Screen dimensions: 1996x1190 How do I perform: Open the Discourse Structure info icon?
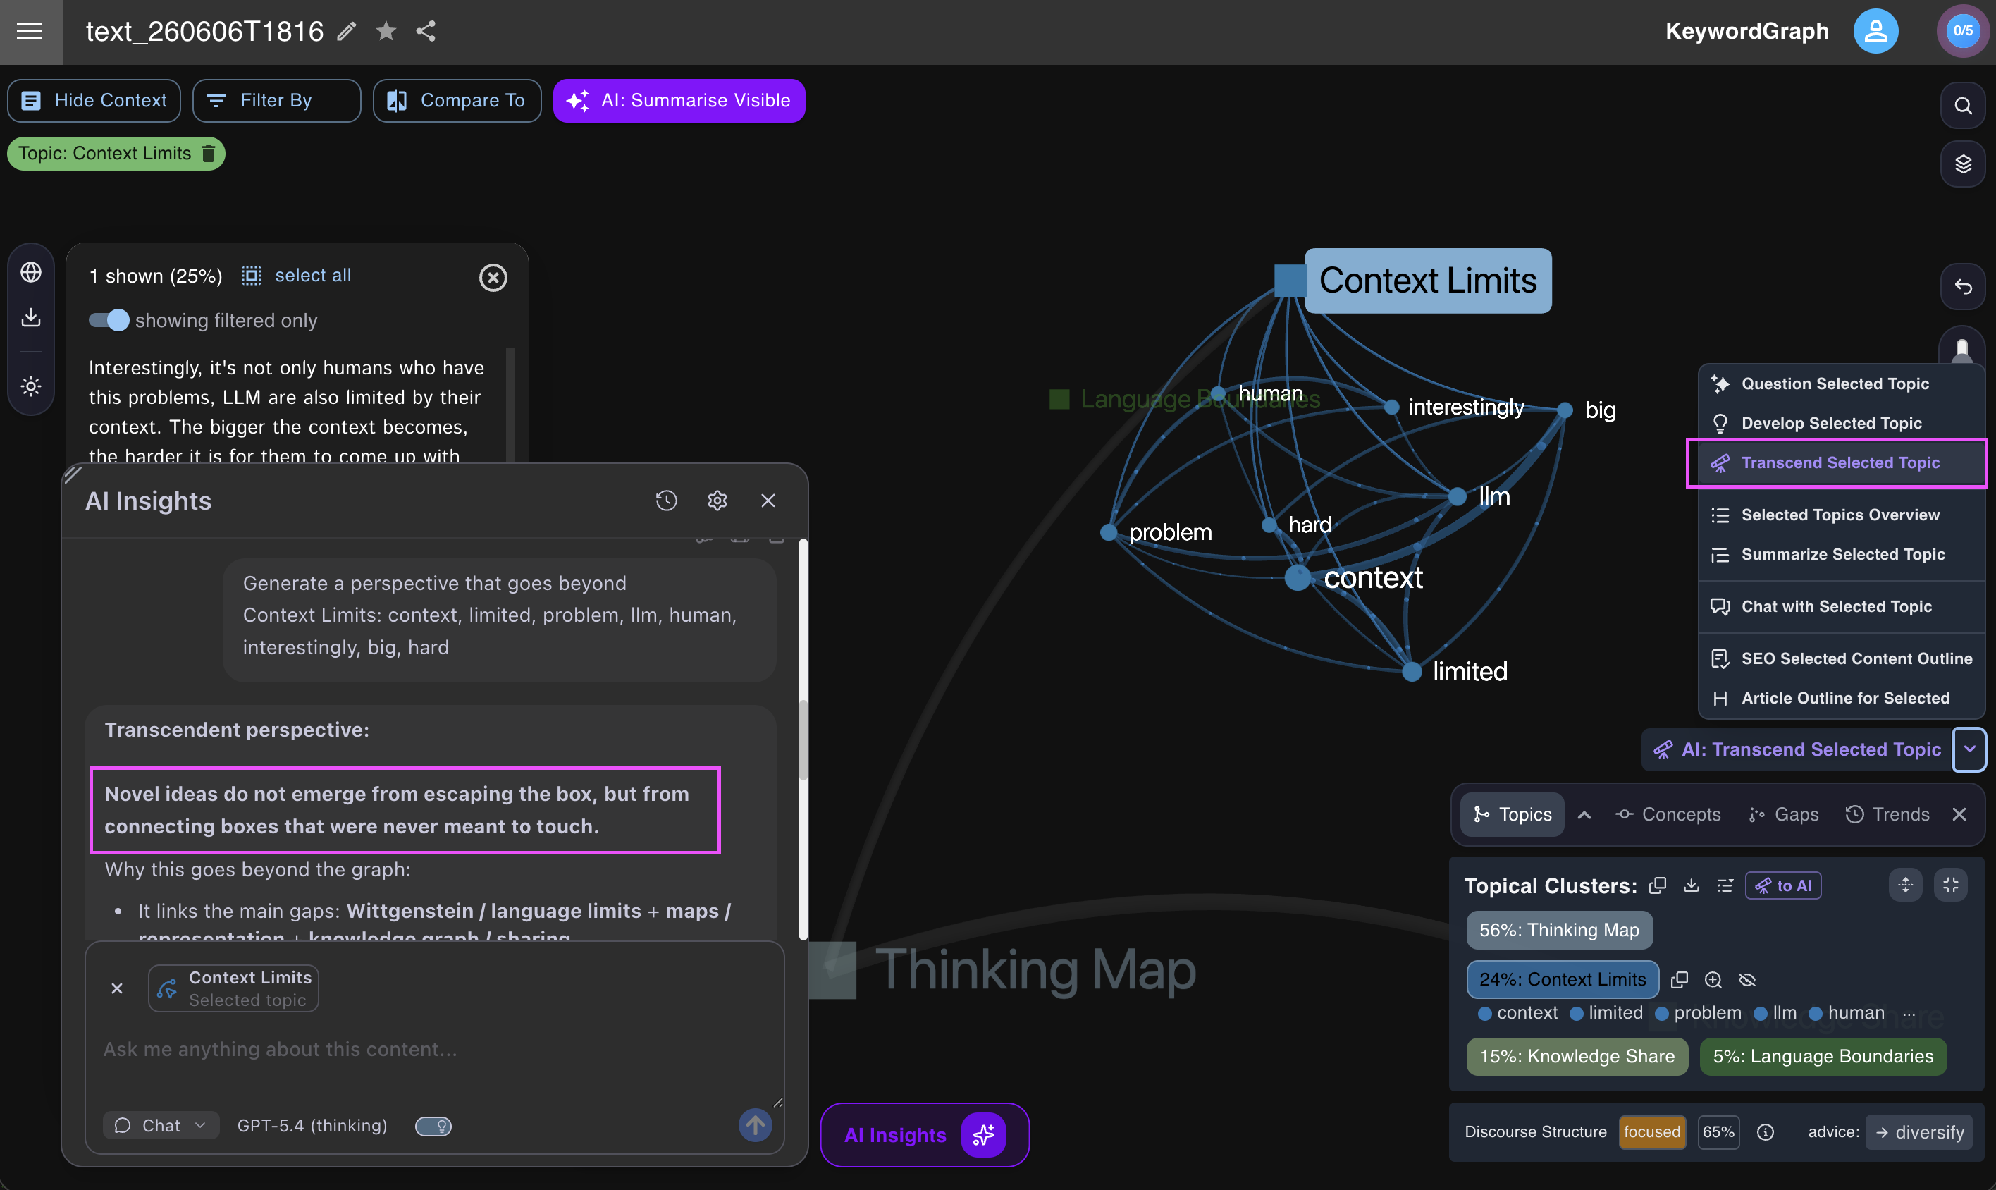[1765, 1131]
